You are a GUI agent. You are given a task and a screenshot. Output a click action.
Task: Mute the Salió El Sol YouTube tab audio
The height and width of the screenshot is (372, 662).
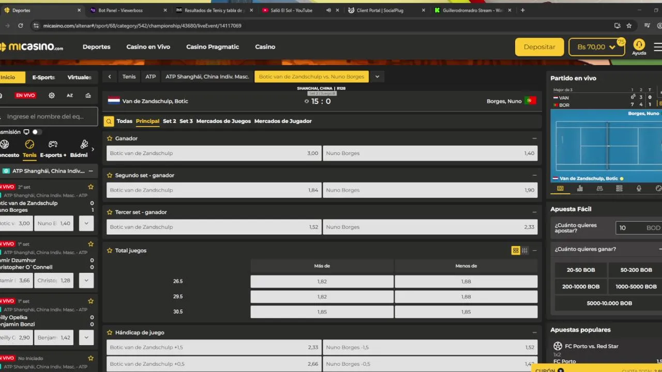pyautogui.click(x=328, y=10)
